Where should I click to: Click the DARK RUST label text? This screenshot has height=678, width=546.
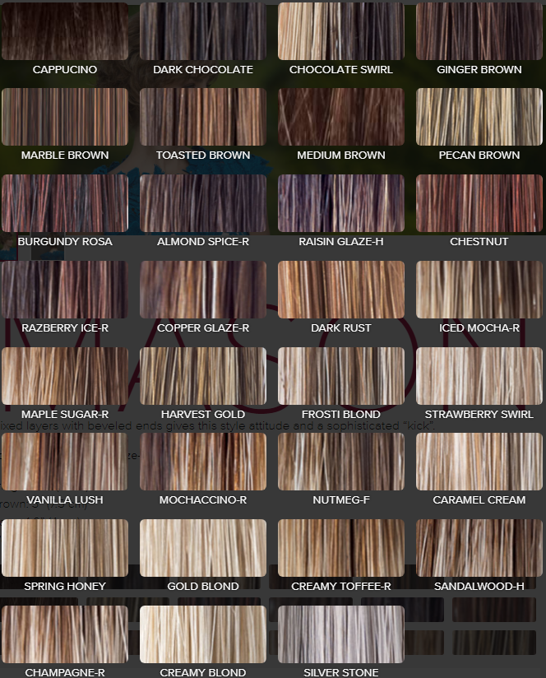point(341,328)
